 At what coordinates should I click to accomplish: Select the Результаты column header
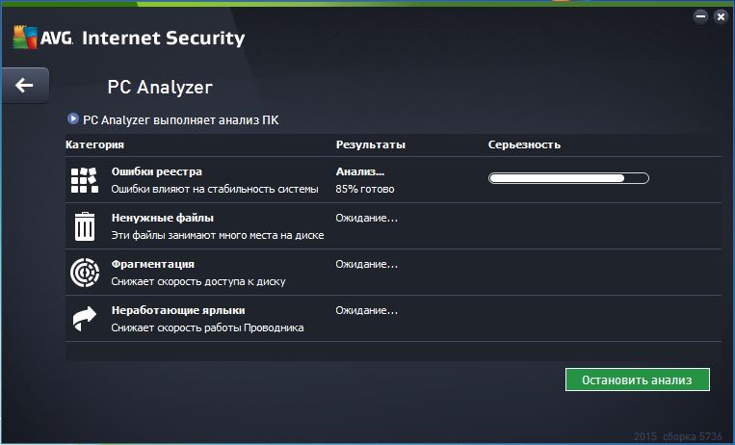[370, 144]
